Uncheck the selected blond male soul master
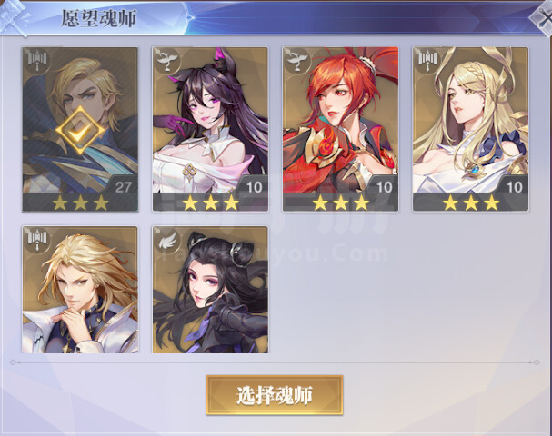This screenshot has height=436, width=552. click(x=80, y=130)
